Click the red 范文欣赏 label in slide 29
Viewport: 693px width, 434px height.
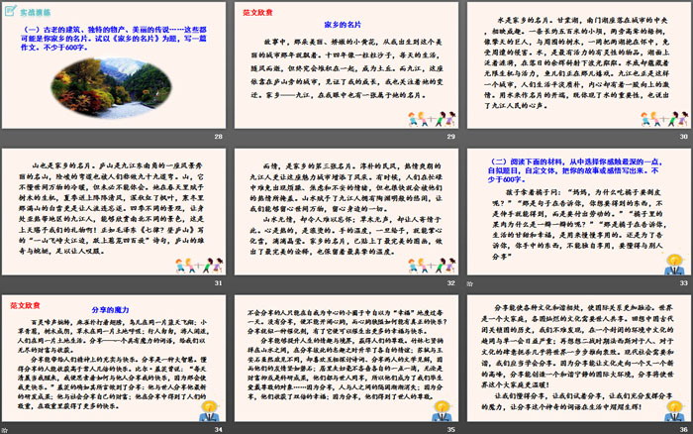pyautogui.click(x=258, y=13)
